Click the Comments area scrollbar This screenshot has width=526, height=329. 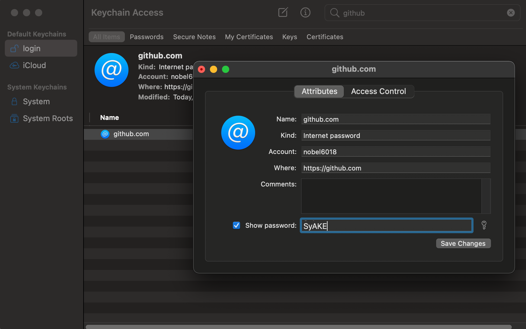486,196
